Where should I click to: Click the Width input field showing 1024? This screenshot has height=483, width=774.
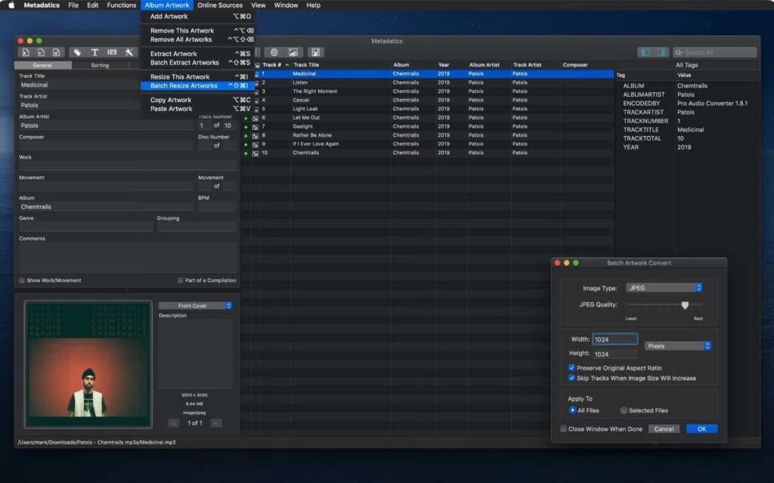614,339
